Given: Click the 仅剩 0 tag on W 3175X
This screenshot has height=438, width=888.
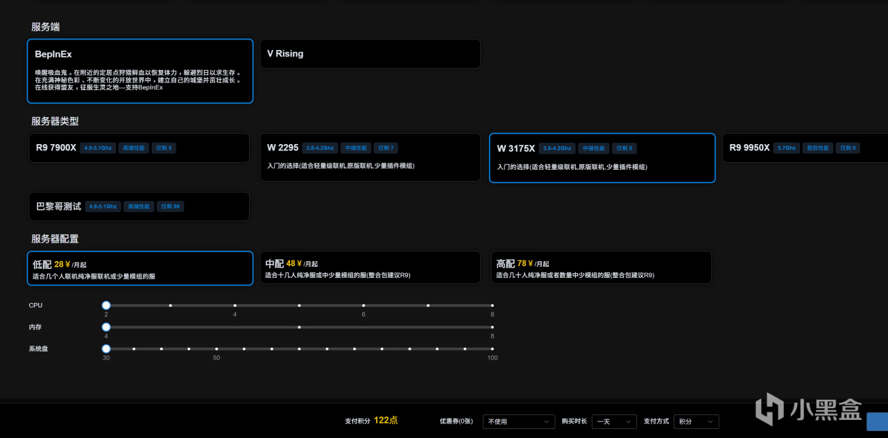Looking at the screenshot, I should [x=624, y=148].
